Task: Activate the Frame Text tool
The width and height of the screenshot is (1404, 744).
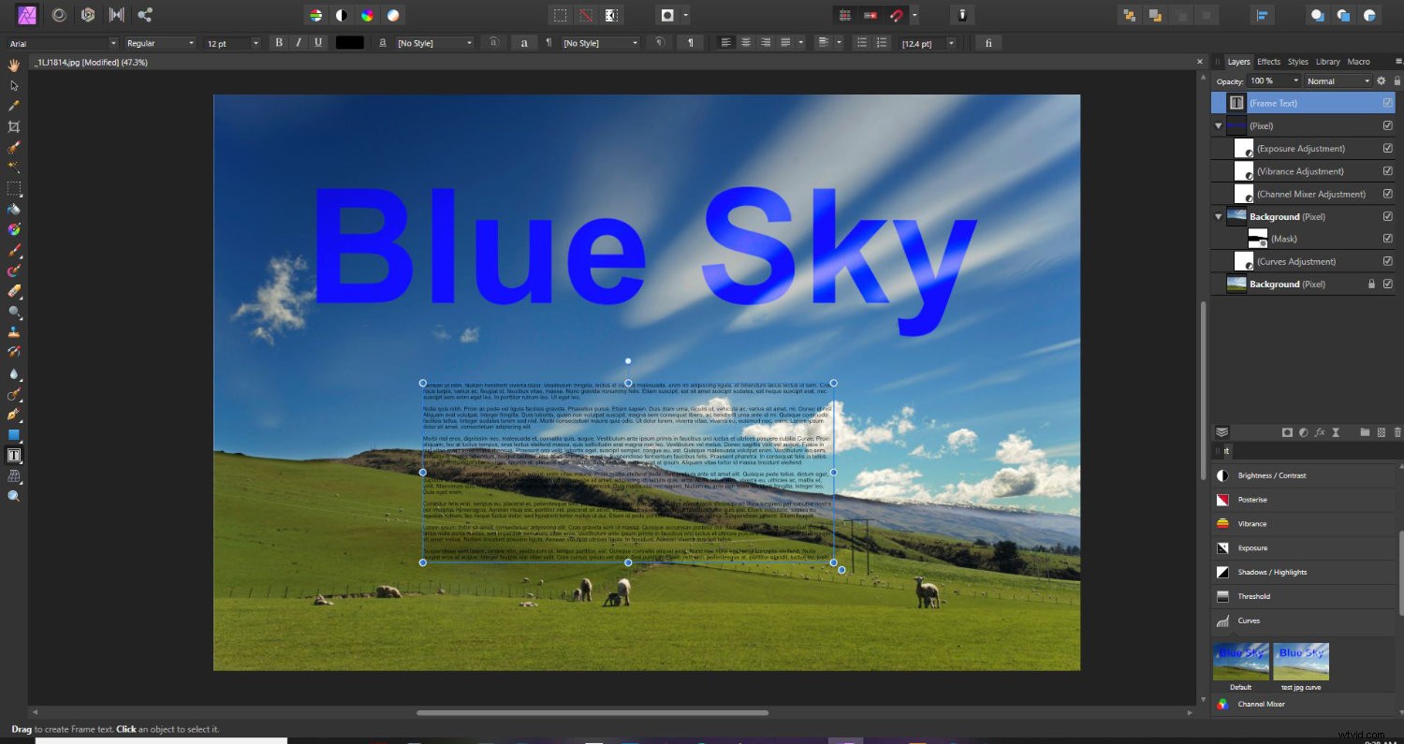Action: (13, 455)
